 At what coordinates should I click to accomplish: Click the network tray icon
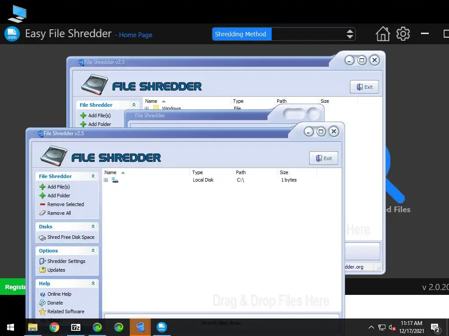click(x=382, y=327)
